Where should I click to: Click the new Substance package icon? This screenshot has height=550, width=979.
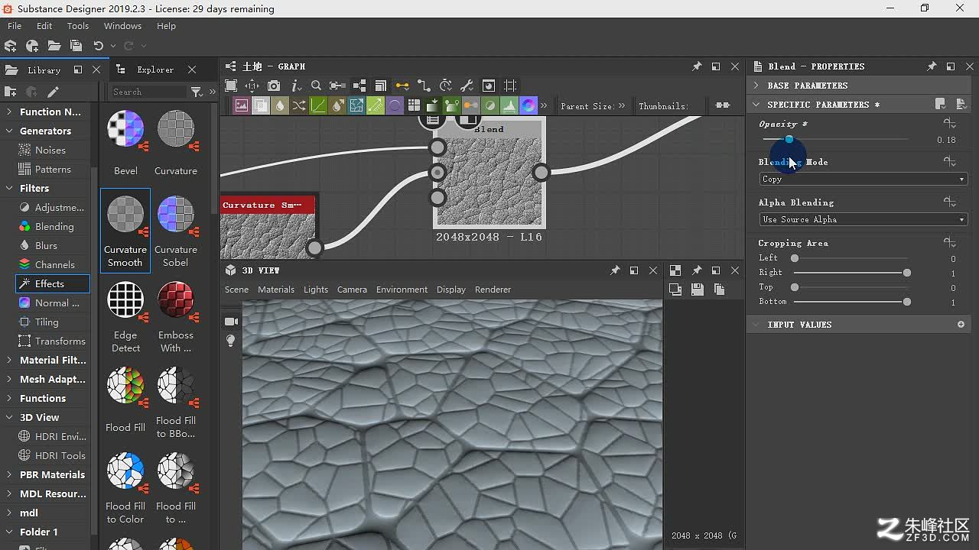pyautogui.click(x=11, y=46)
